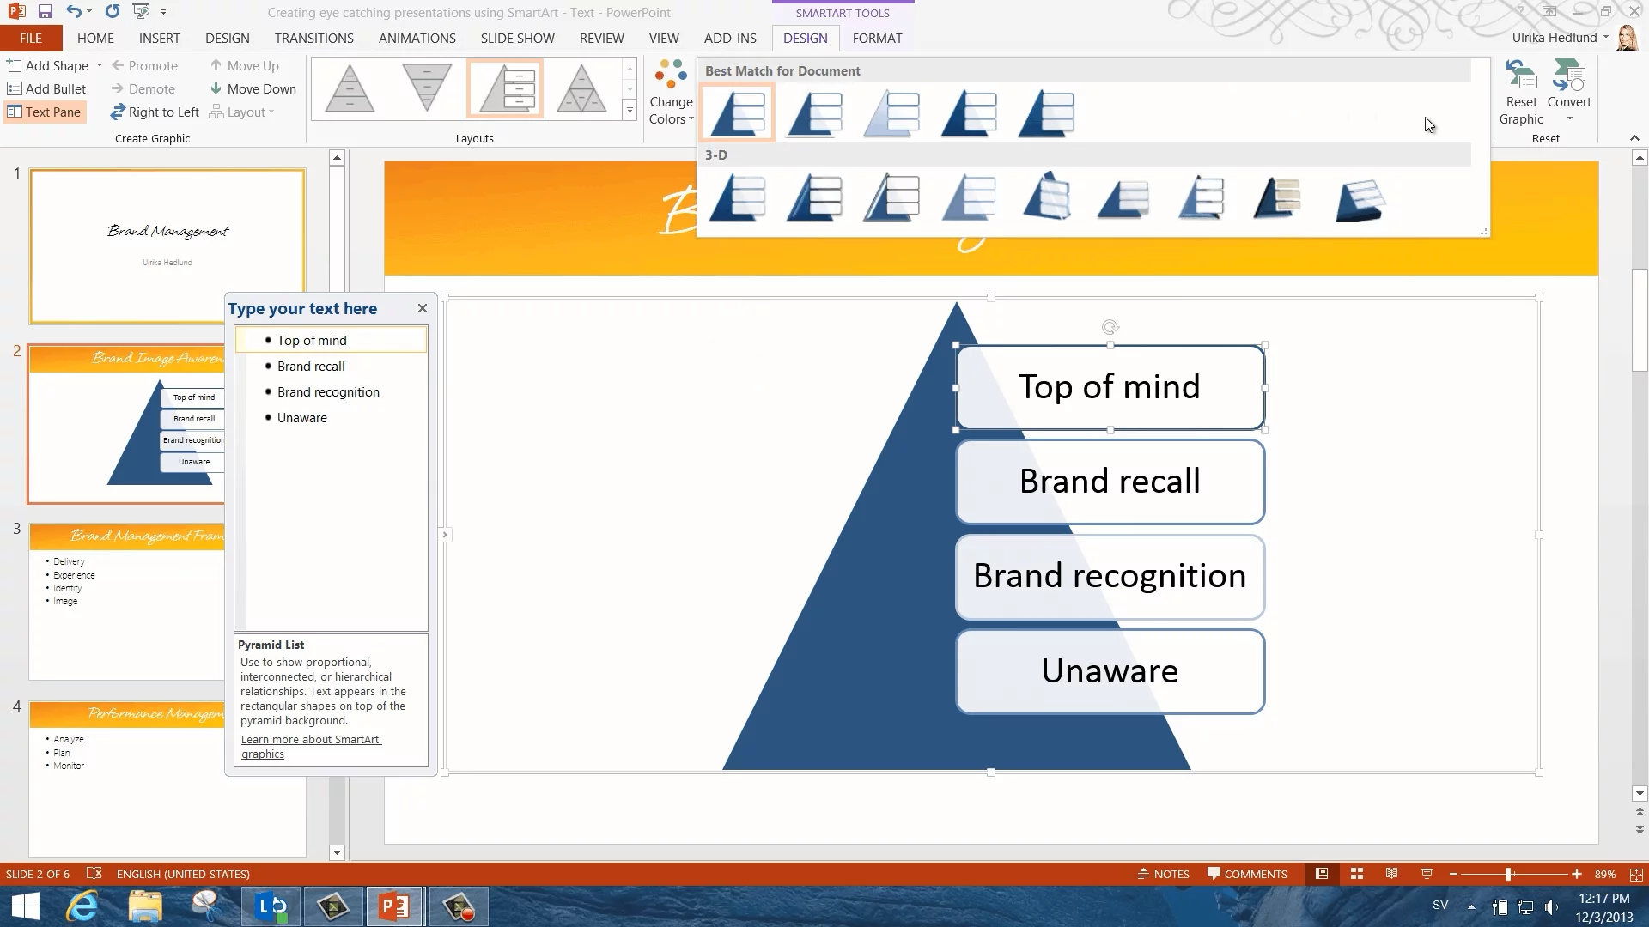Viewport: 1649px width, 927px height.
Task: Expand the Layouts gallery more arrow
Action: tap(630, 111)
